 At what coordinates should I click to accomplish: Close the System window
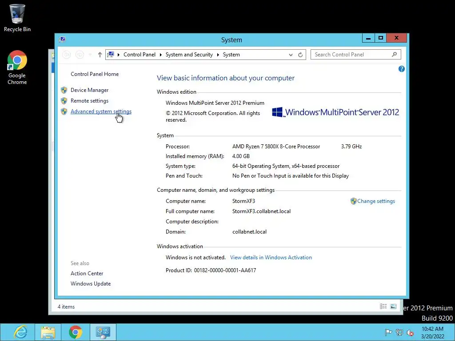click(x=397, y=38)
